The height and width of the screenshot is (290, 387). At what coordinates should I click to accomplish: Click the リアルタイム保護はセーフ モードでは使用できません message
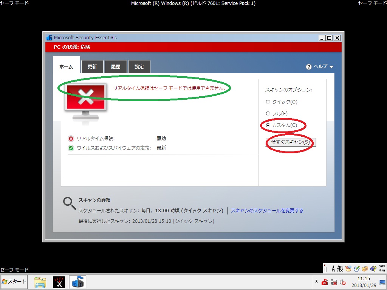[169, 88]
